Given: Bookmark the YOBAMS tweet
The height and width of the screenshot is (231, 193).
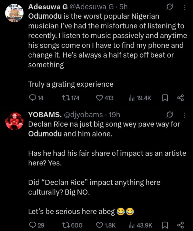Looking at the screenshot, I should (x=165, y=225).
